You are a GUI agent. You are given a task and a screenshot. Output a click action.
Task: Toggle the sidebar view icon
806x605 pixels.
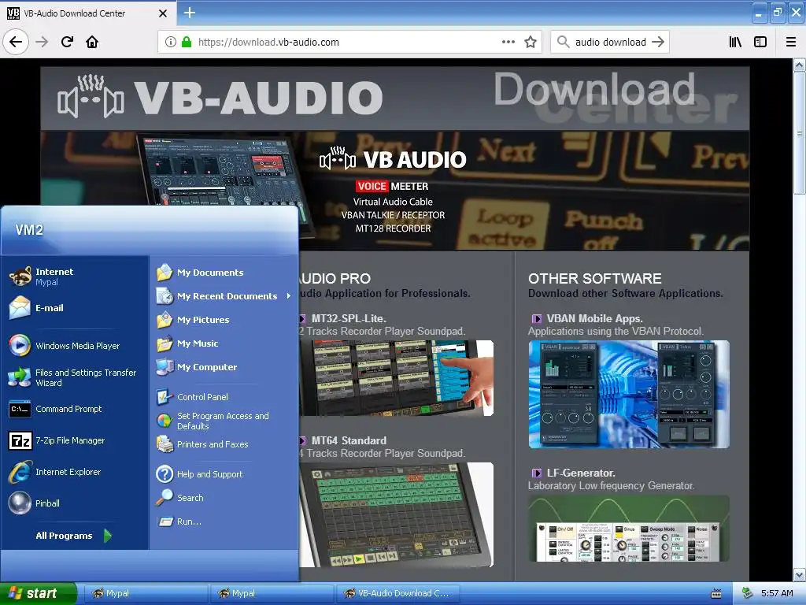pyautogui.click(x=760, y=43)
